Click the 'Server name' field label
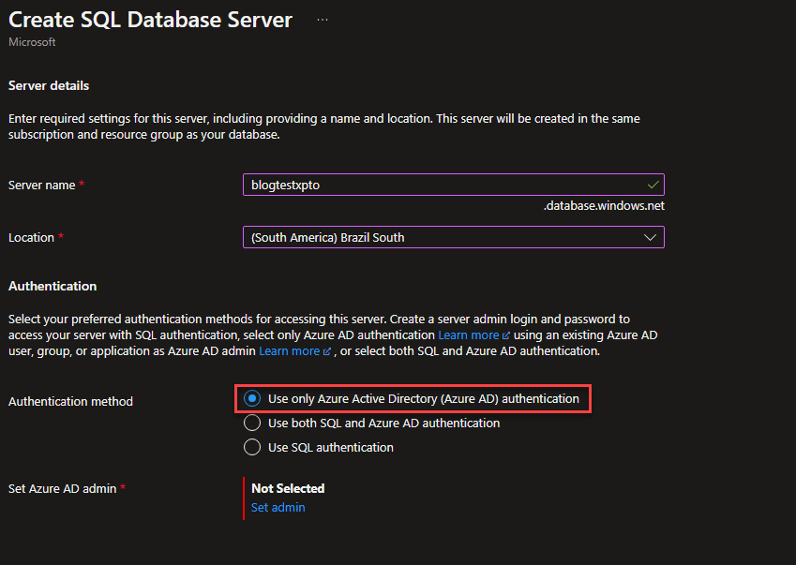Viewport: 796px width, 565px height. 41,186
